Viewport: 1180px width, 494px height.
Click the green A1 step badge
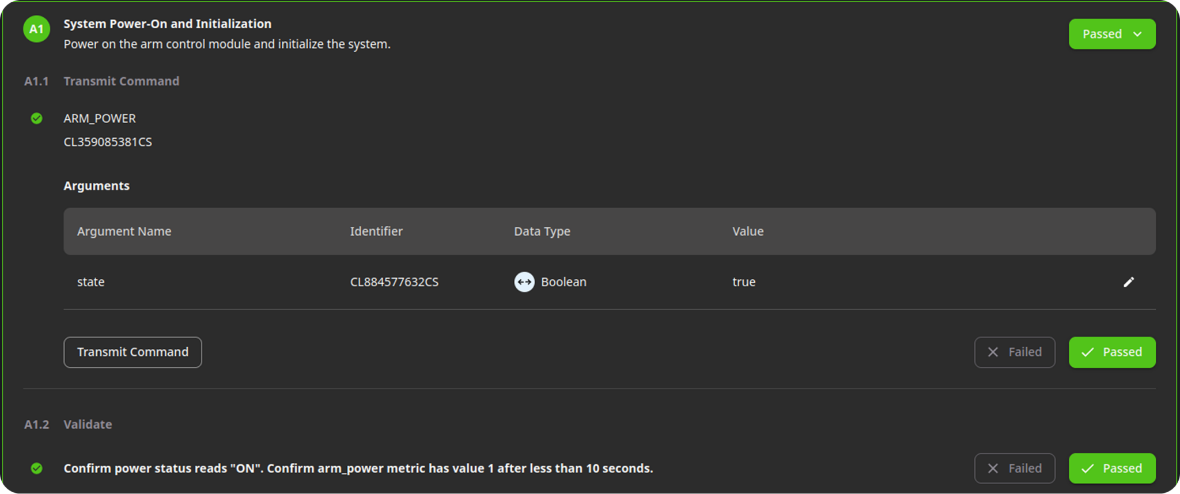pyautogui.click(x=36, y=29)
